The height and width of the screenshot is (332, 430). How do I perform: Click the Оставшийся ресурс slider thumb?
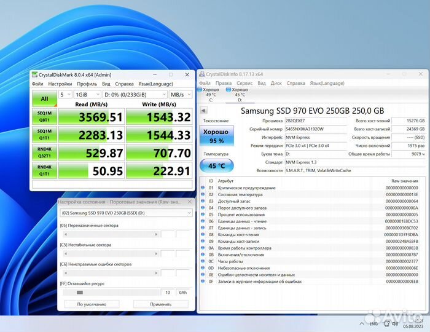coord(80,293)
